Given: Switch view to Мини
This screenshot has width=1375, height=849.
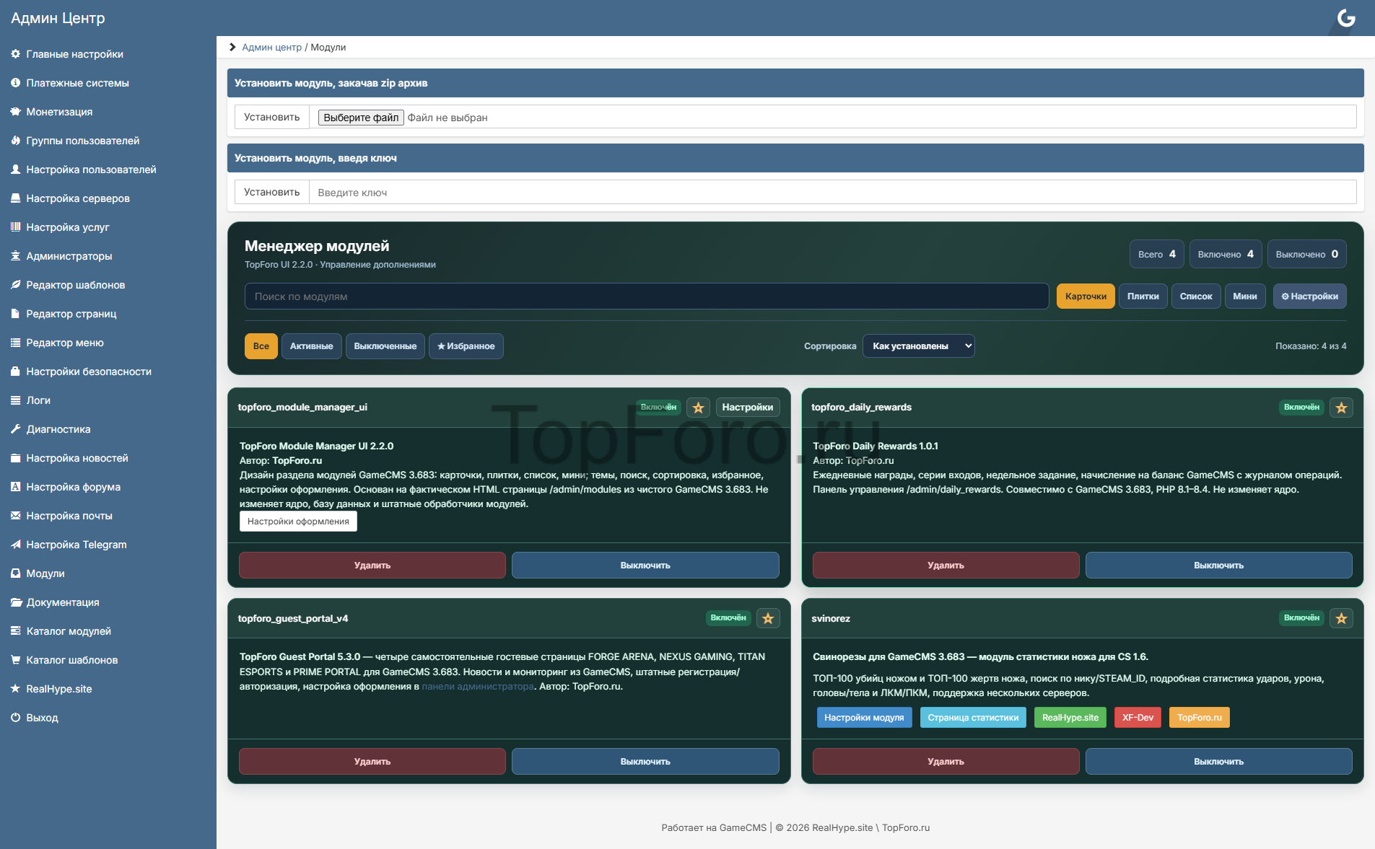Looking at the screenshot, I should point(1245,296).
